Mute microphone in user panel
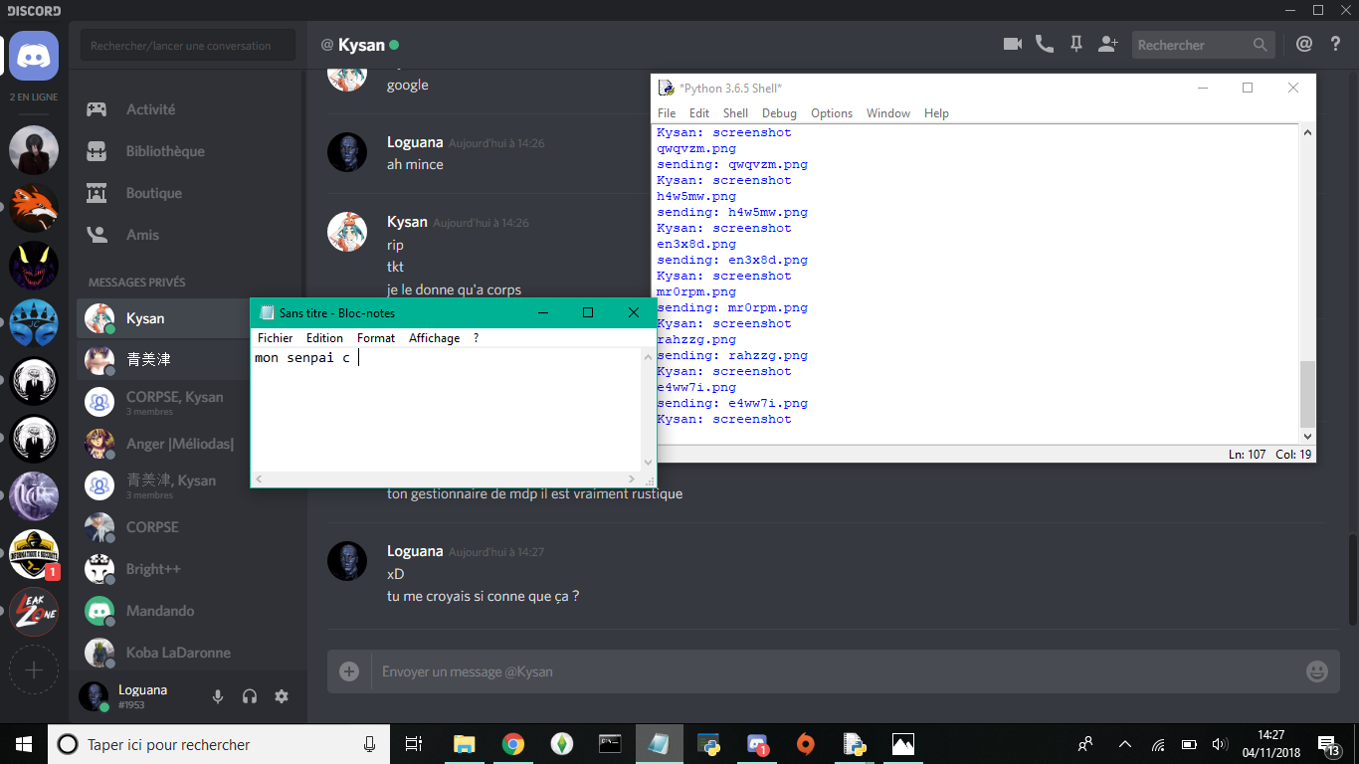 218,696
